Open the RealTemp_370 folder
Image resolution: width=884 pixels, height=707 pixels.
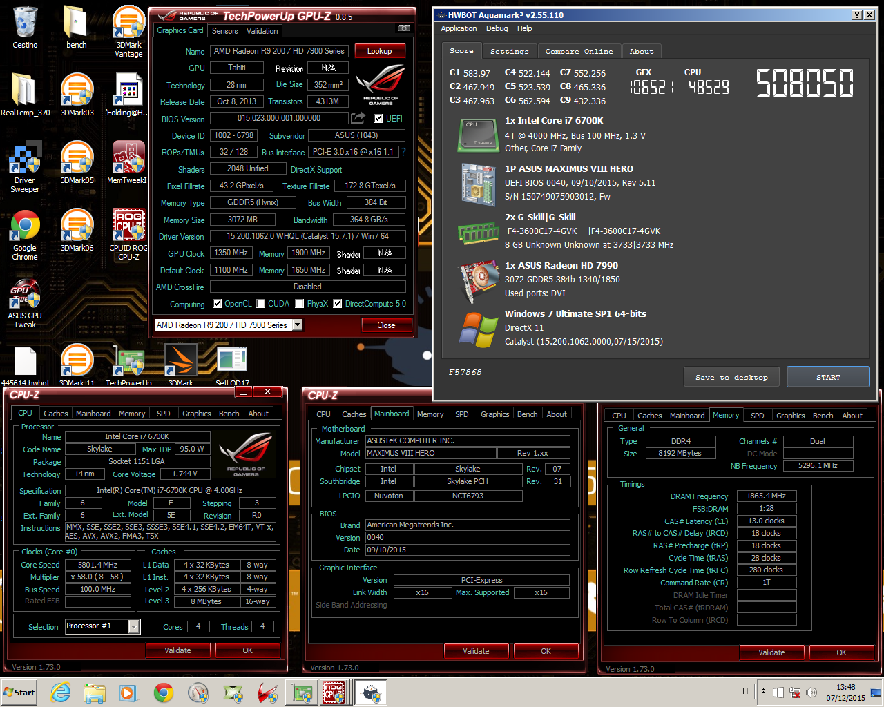pos(25,95)
